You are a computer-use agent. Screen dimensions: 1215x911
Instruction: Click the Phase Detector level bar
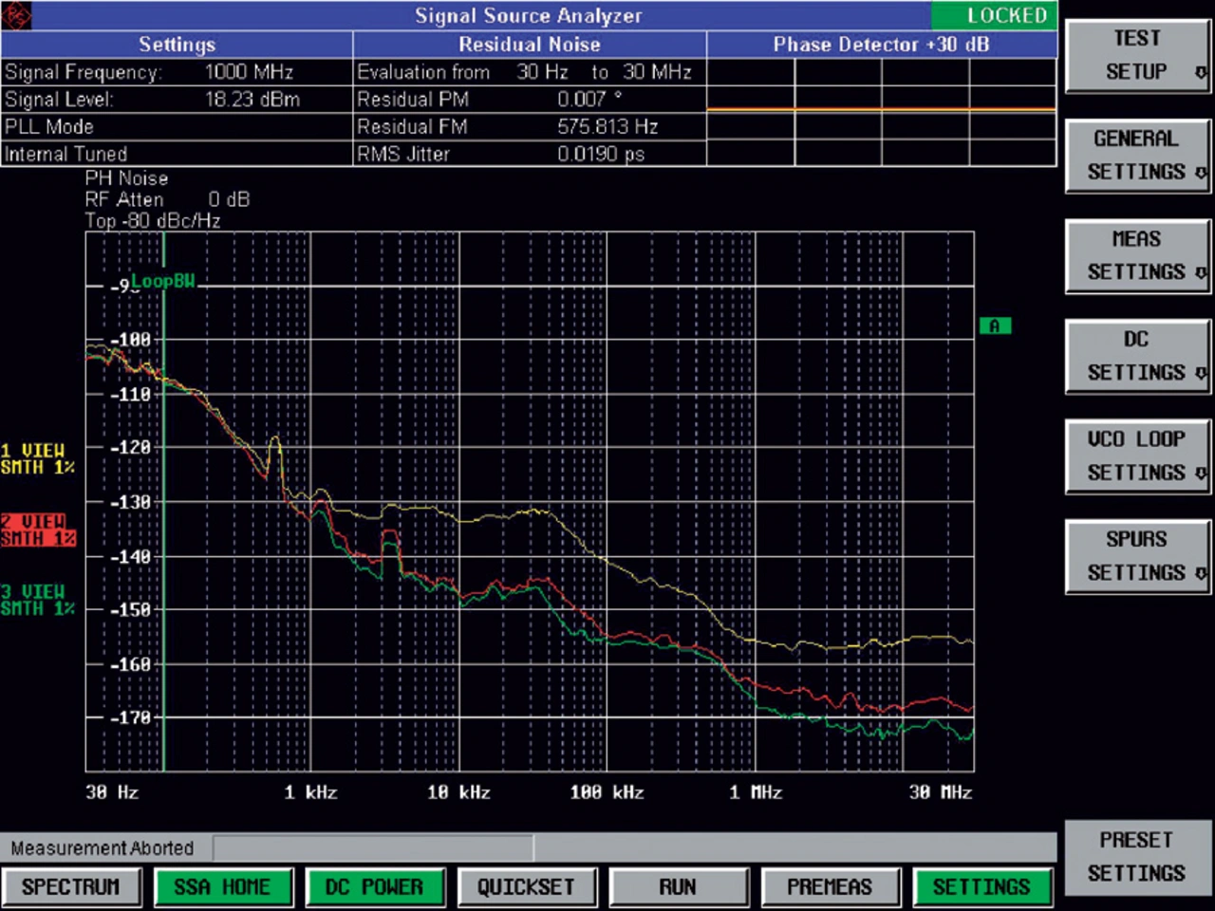(882, 110)
